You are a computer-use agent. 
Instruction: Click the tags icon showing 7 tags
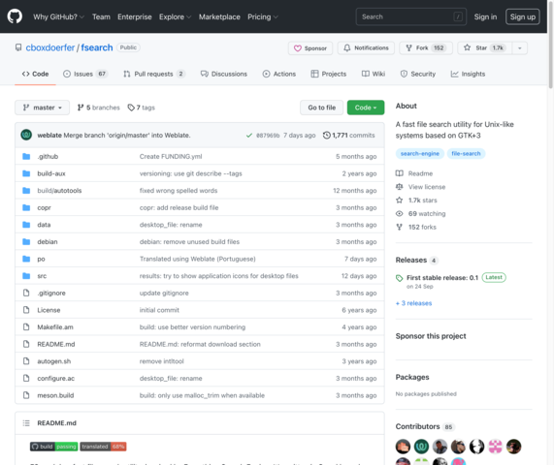[x=131, y=108]
